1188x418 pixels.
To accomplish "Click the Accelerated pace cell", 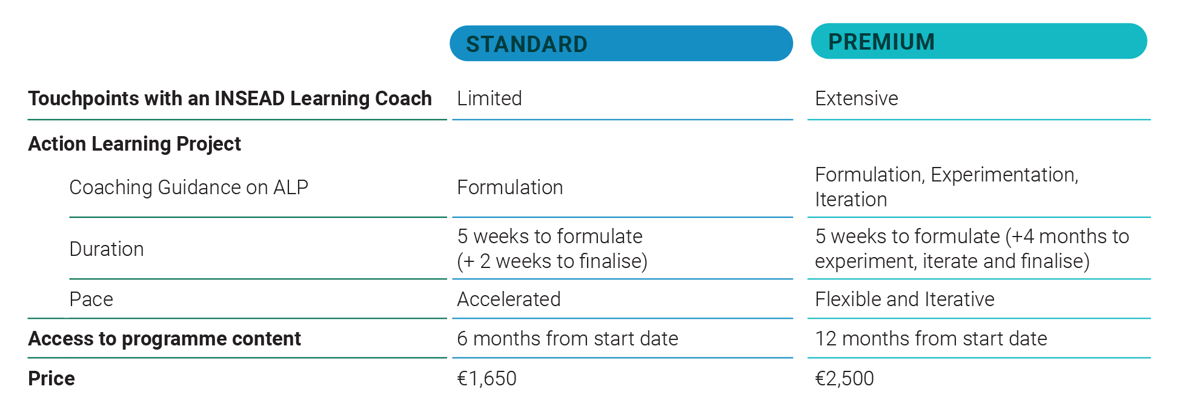I will 508,299.
